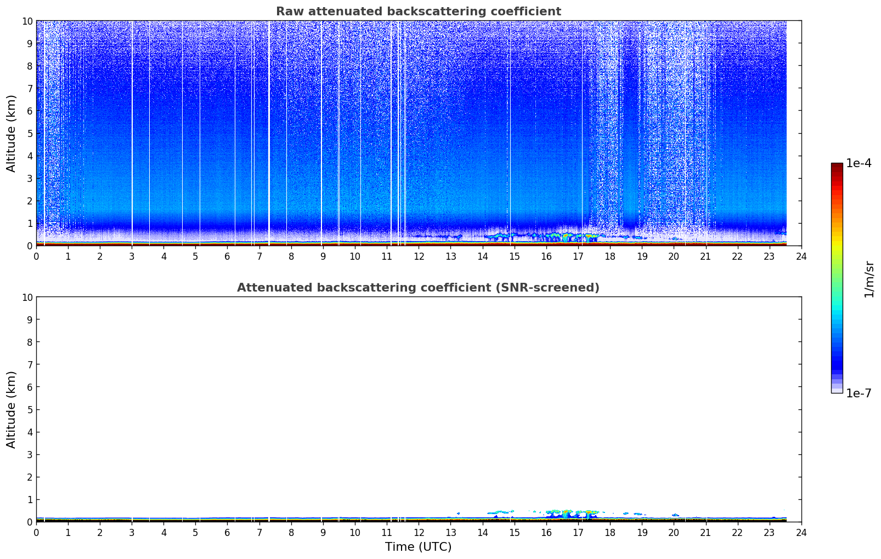
Task: Click the top plot's 'Altitude (km)' axis label
Action: coord(12,133)
